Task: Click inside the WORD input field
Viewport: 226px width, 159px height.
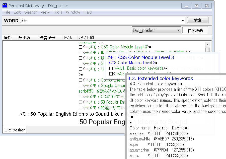Action: click(75, 20)
